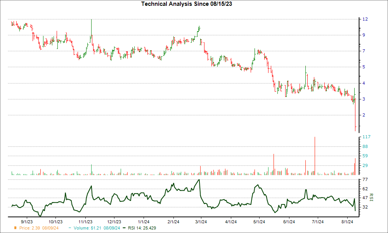Image resolution: width=388 pixels, height=233 pixels.
Task: Click the 9/1/23 date label on x-axis
Action: (26, 222)
